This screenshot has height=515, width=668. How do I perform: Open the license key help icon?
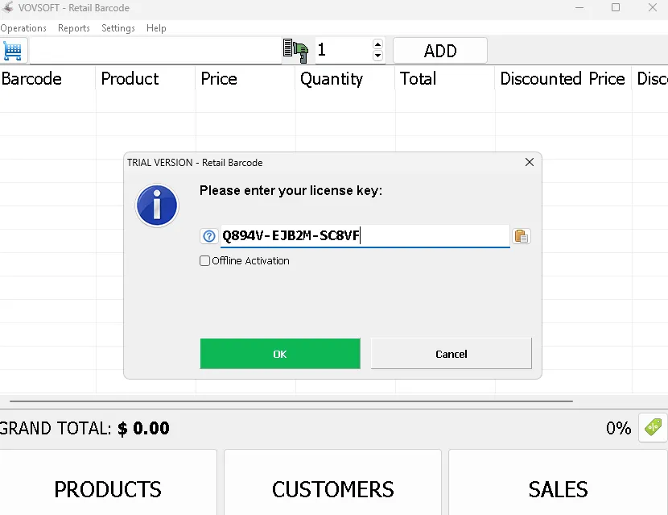(x=208, y=235)
